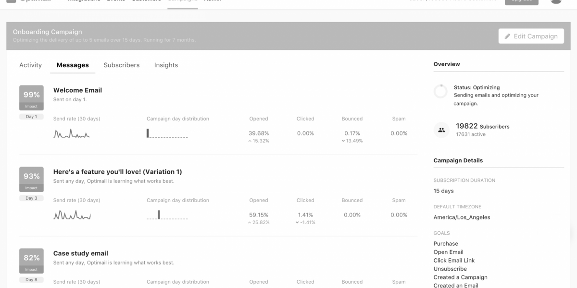Click the Day 1 badge on Welcome Email
577x288 pixels.
[31, 116]
